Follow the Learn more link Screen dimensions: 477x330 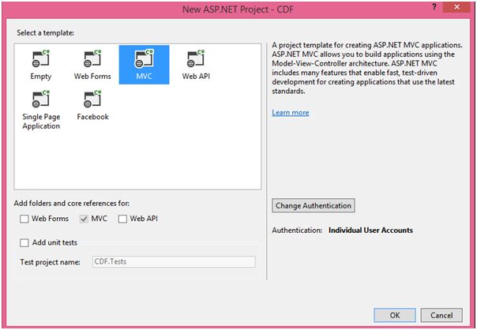coord(290,113)
